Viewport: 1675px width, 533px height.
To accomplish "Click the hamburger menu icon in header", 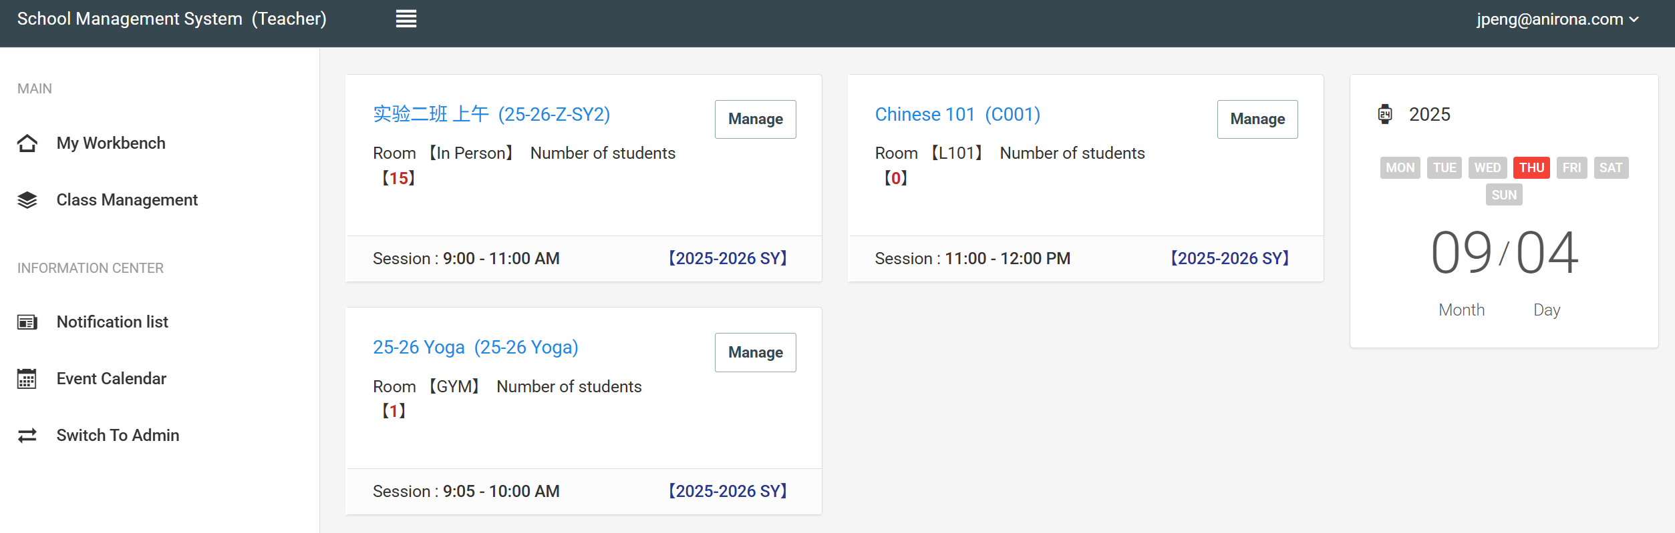I will (406, 19).
